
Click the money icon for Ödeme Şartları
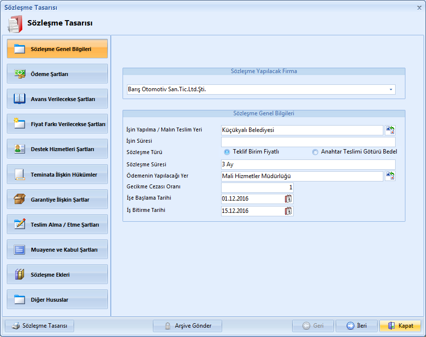20,74
